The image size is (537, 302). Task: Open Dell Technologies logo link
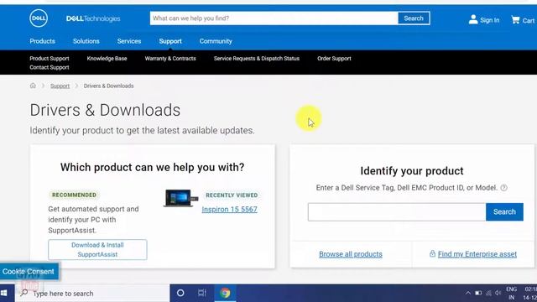(93, 18)
